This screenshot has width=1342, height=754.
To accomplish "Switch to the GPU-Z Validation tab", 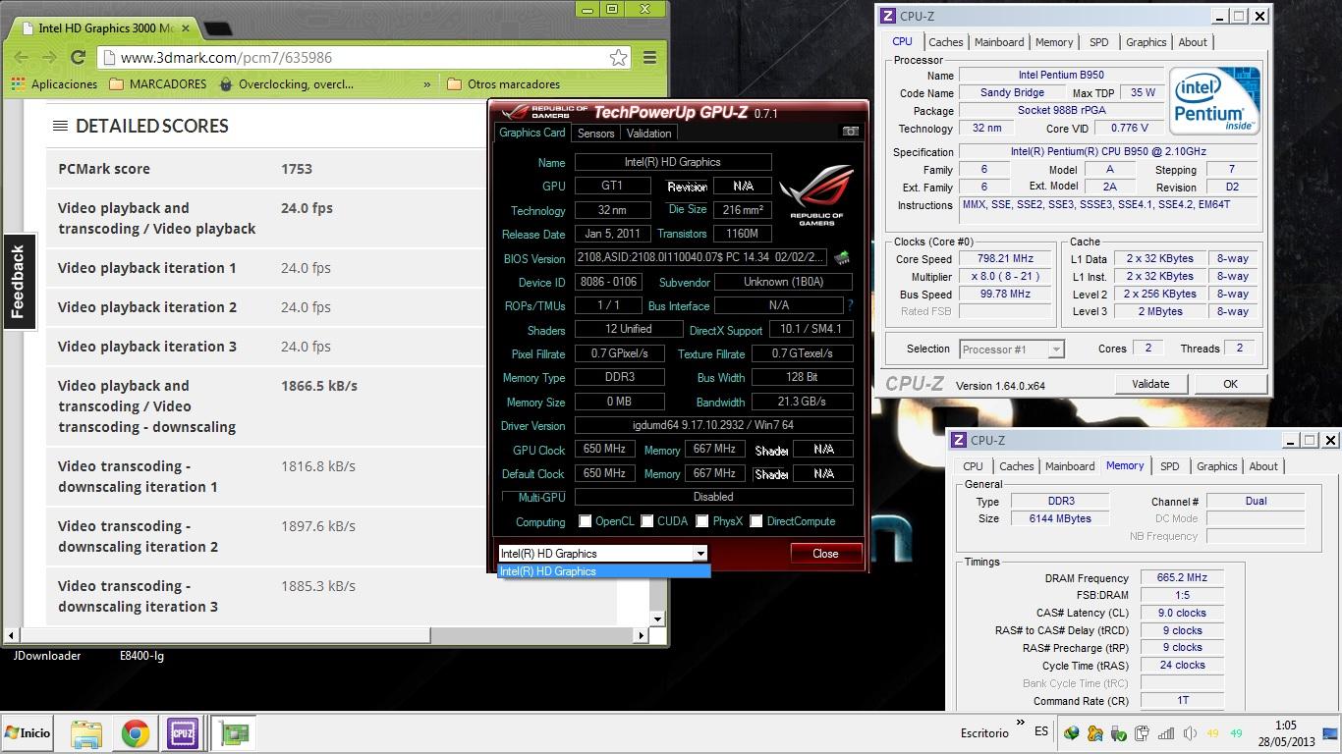I will [648, 133].
